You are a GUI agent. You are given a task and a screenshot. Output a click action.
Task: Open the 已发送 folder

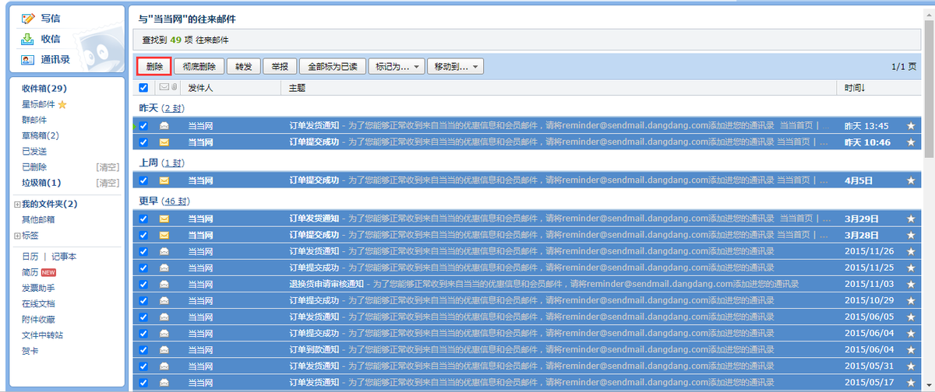tap(34, 151)
